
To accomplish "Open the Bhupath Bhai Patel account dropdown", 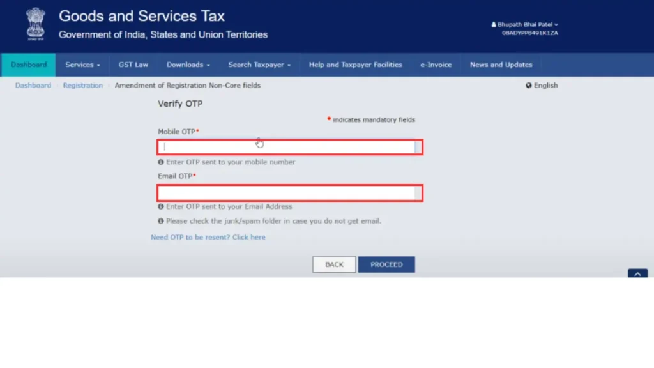I will point(525,25).
